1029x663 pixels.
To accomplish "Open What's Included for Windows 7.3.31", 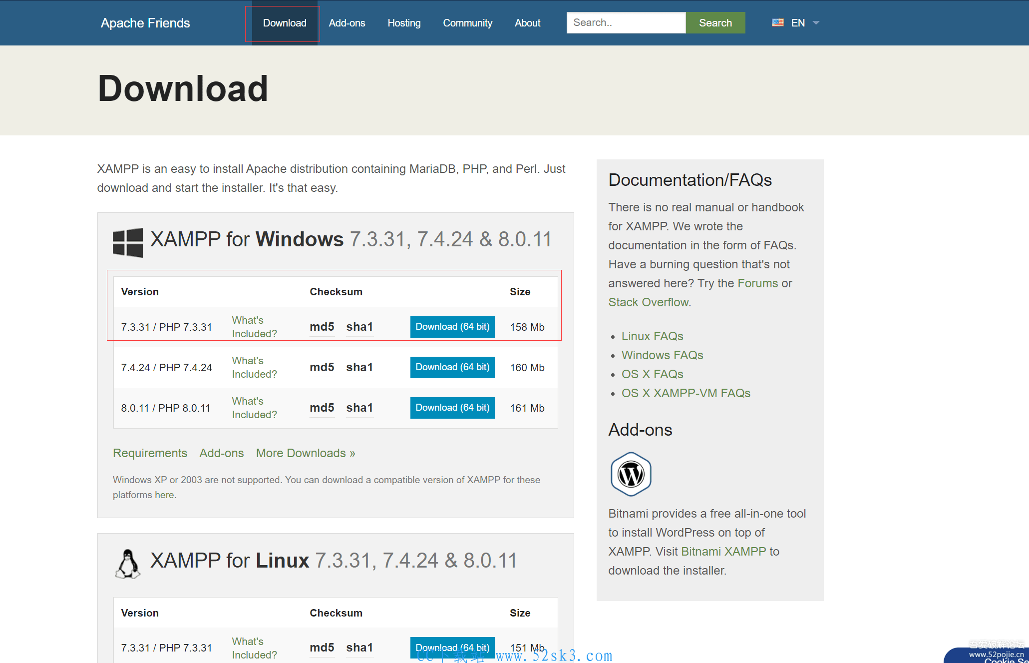I will point(254,327).
